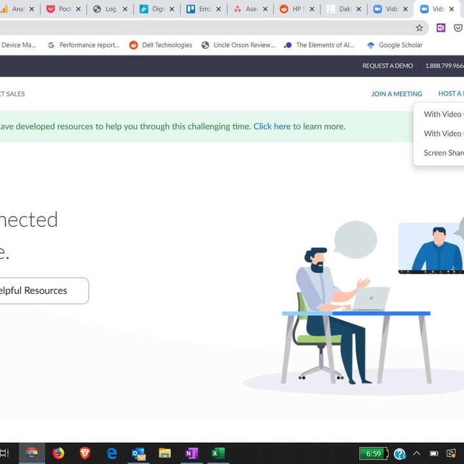The image size is (464, 464).
Task: Launch Firefox from the taskbar
Action: [58, 453]
